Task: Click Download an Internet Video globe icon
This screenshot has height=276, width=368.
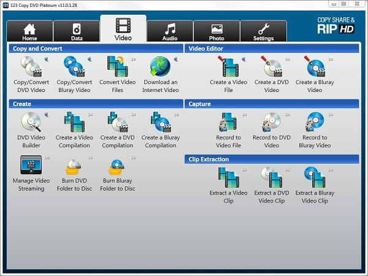Action: coord(161,66)
